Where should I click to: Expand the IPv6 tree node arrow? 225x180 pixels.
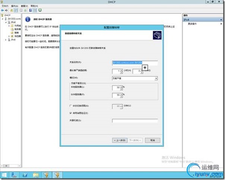(x=6, y=40)
